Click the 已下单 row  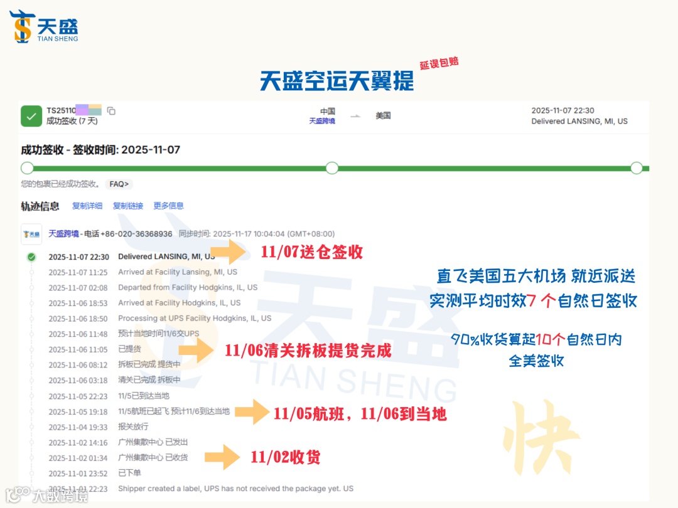click(x=129, y=473)
